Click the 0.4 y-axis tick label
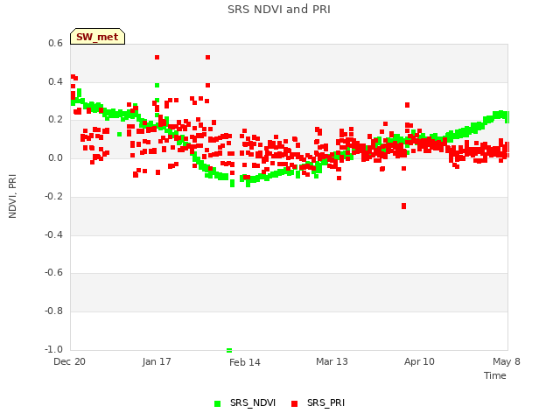The width and height of the screenshot is (560, 420). 55,81
